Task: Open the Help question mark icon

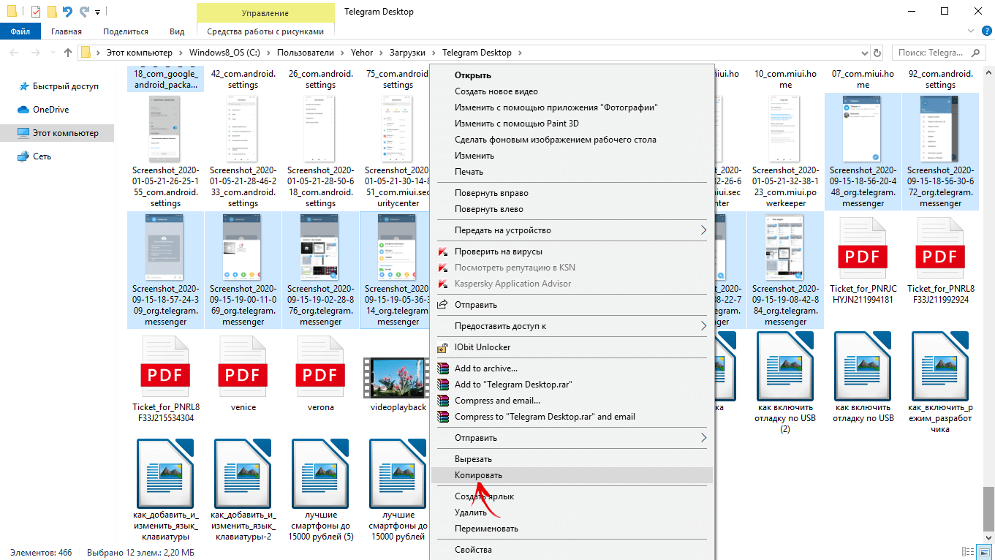Action: (986, 31)
